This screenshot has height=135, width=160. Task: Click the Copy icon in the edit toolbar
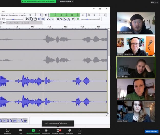coord(31,19)
